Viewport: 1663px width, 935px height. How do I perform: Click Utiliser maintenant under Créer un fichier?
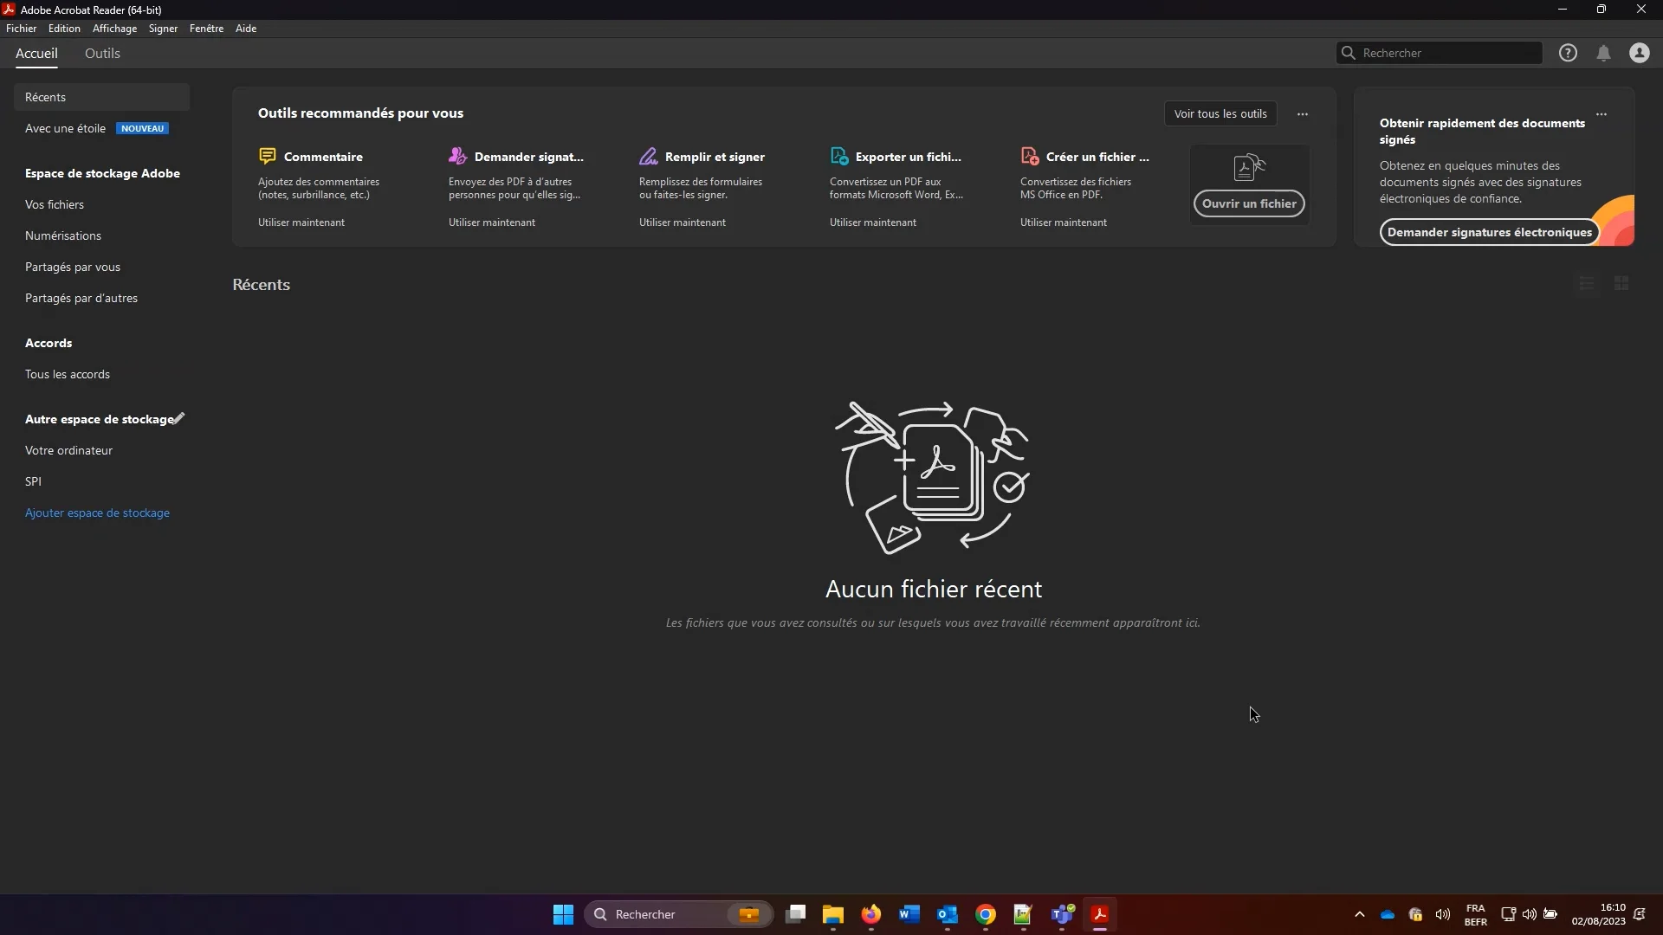[x=1064, y=222]
